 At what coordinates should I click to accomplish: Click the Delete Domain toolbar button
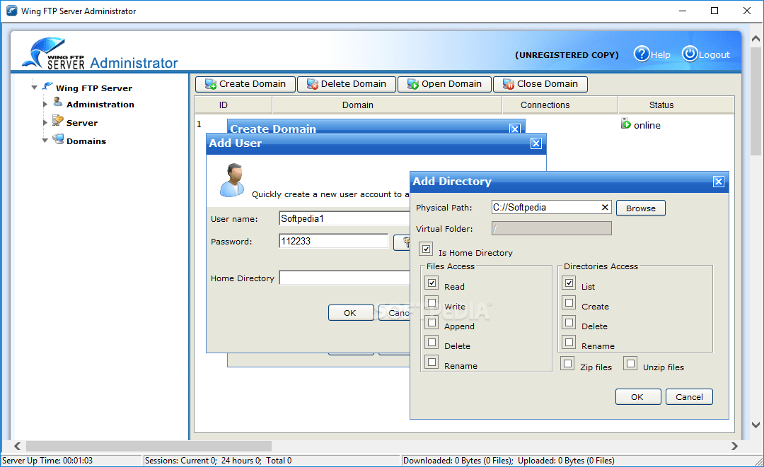[346, 84]
